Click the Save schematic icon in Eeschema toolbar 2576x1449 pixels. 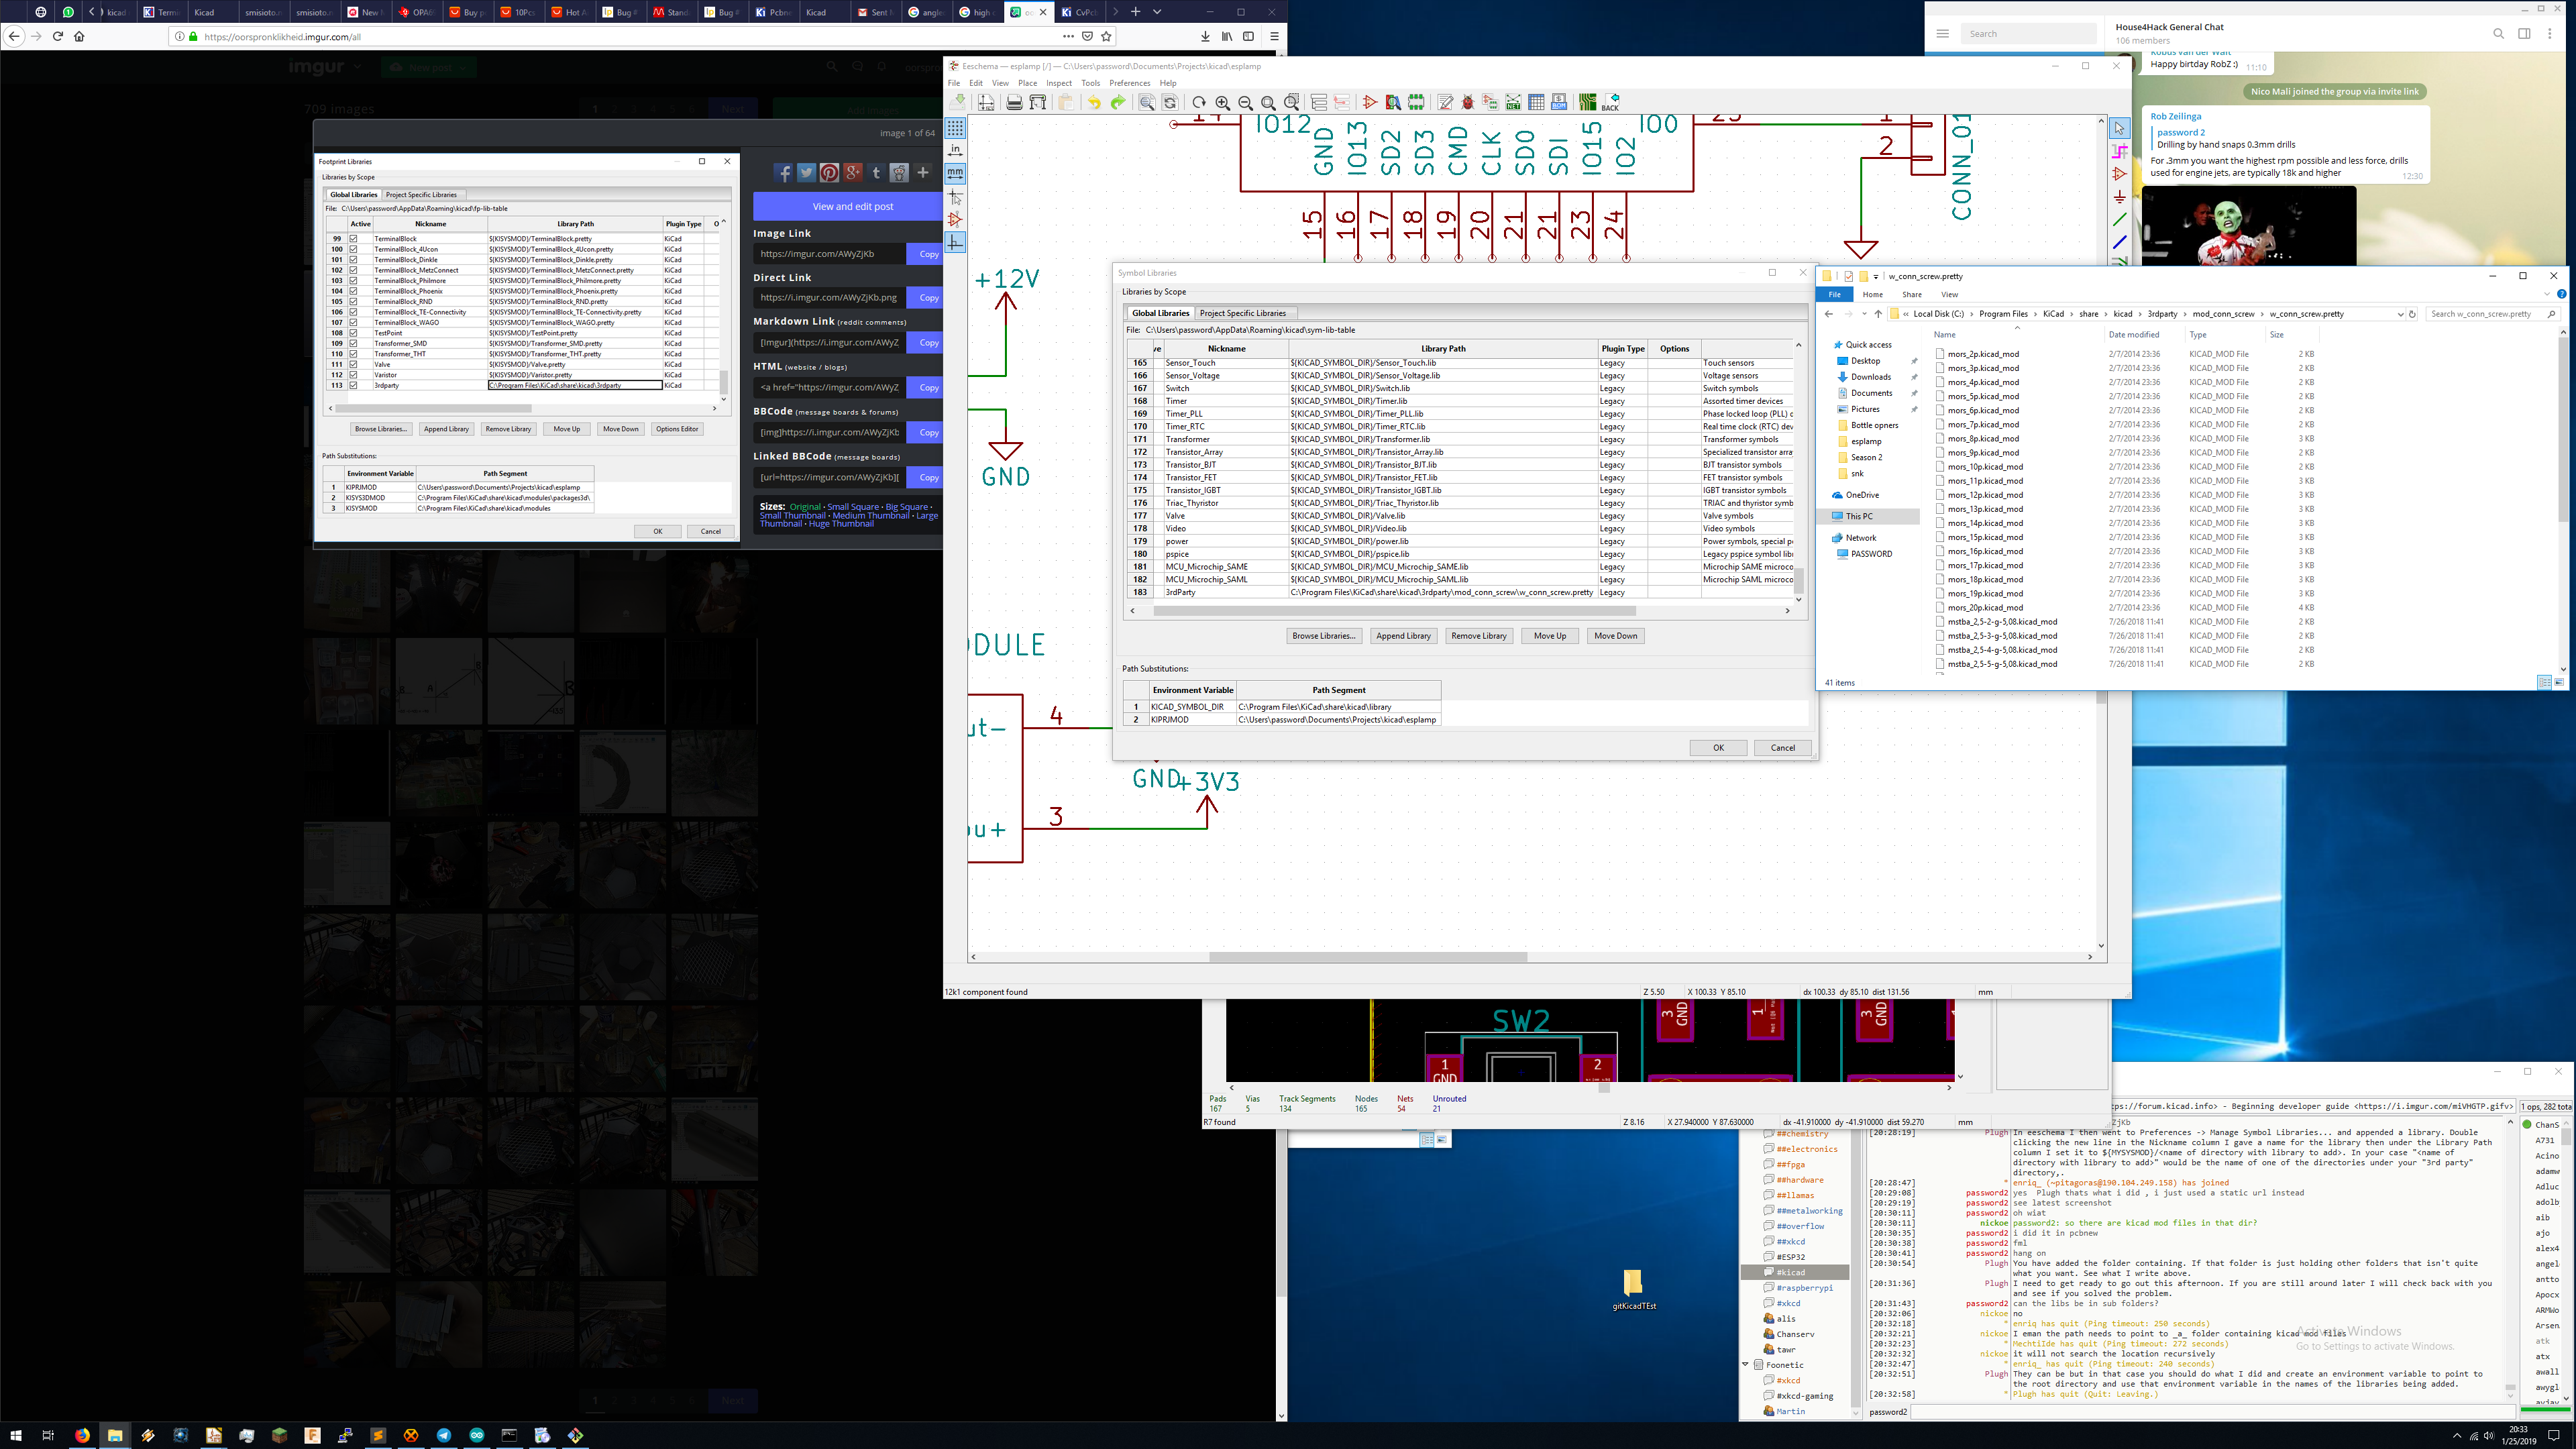coord(958,102)
